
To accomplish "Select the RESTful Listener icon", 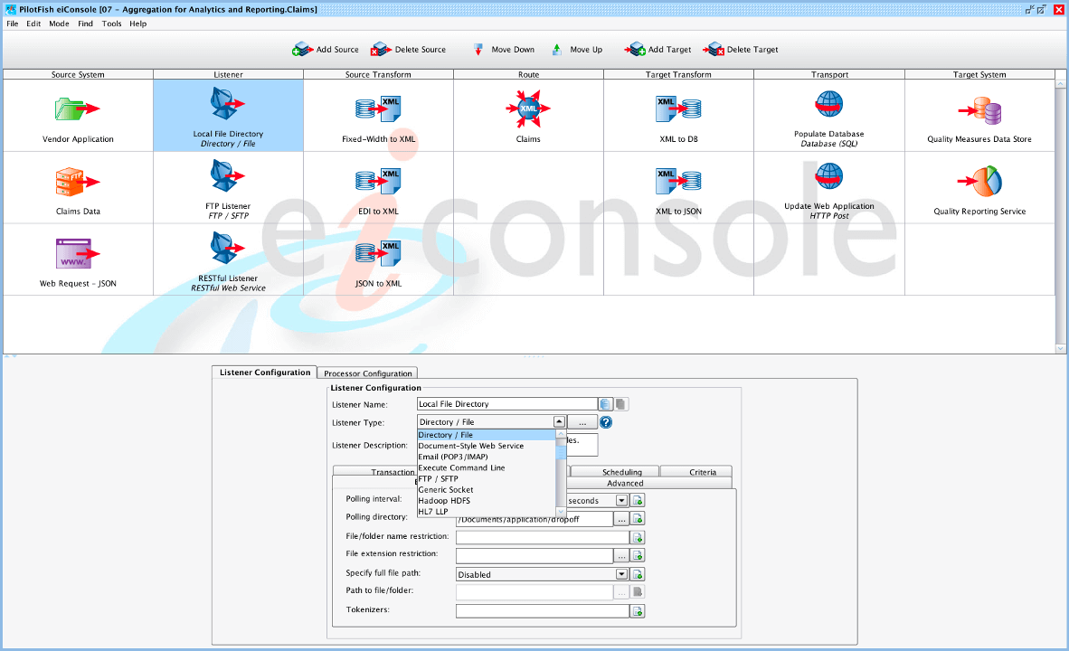I will [x=228, y=248].
